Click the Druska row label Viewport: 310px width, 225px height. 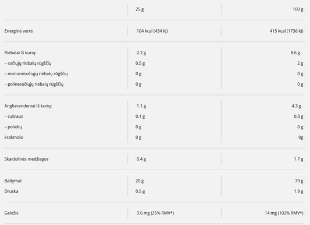point(11,191)
